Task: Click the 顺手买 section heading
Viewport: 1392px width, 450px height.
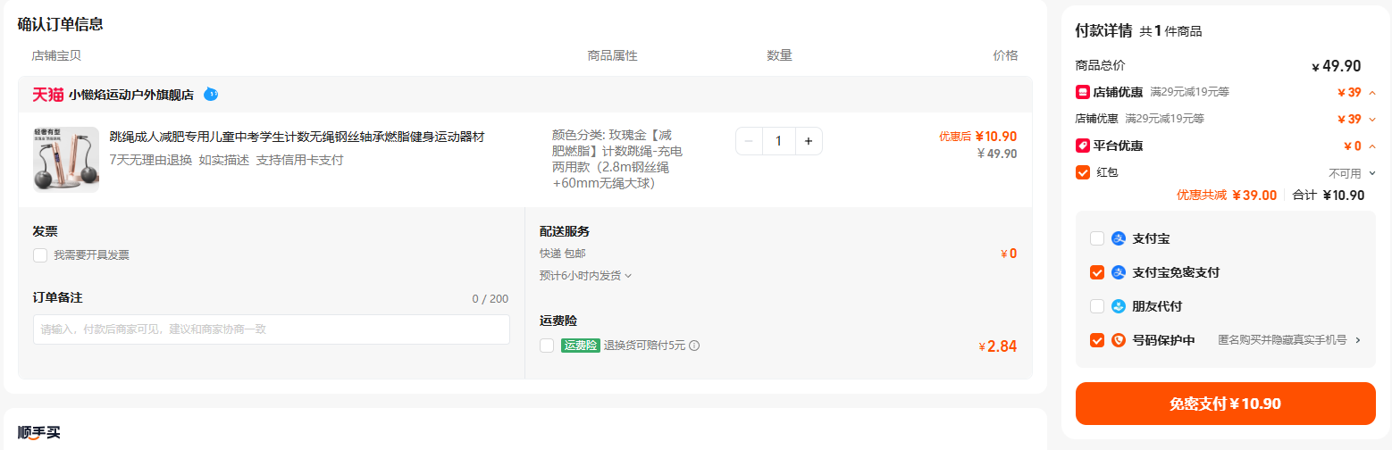Action: (x=38, y=433)
